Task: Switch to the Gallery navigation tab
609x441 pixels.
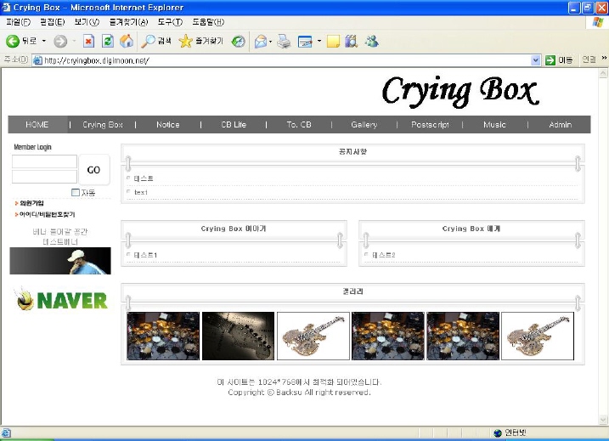Action: click(364, 125)
